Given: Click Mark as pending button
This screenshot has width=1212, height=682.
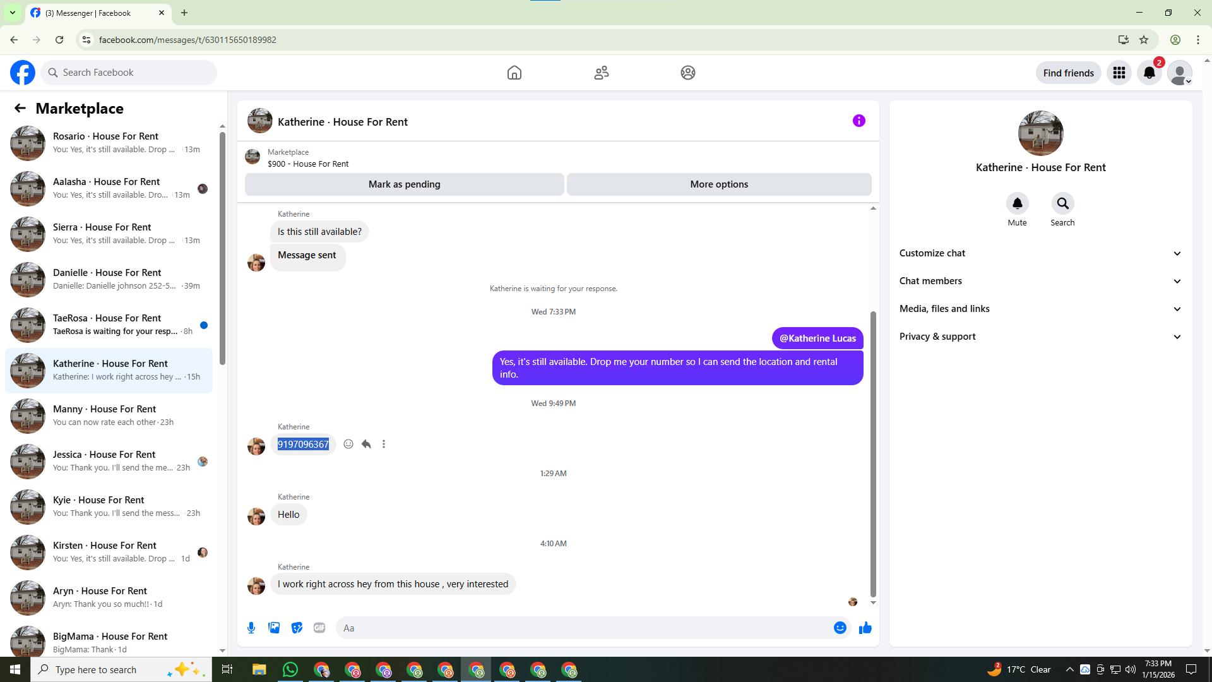Looking at the screenshot, I should tap(404, 184).
